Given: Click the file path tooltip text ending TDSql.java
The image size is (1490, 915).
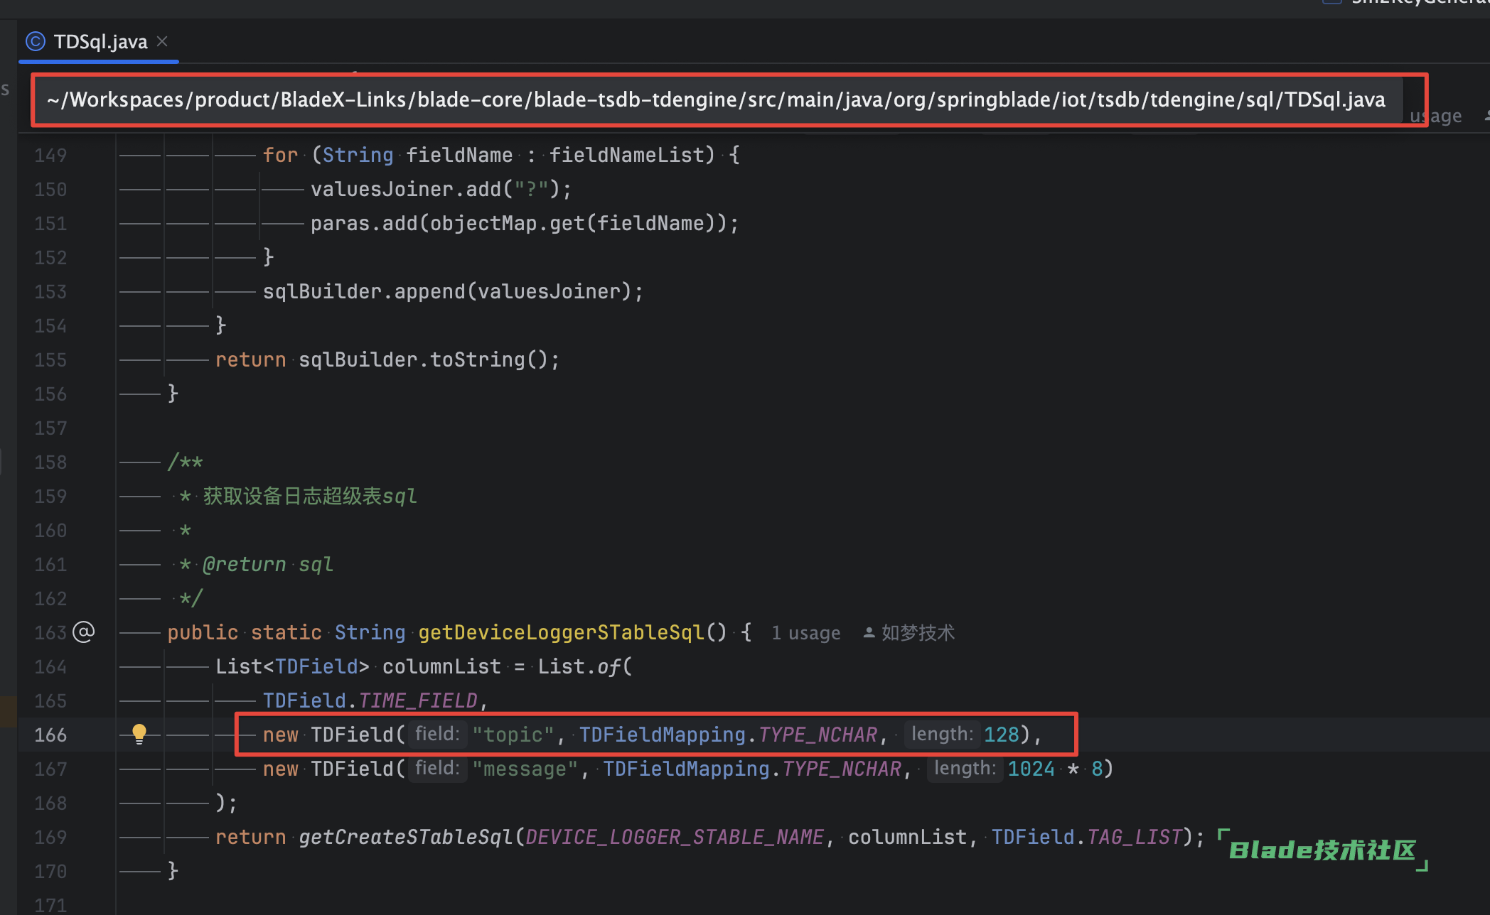Looking at the screenshot, I should coord(717,99).
